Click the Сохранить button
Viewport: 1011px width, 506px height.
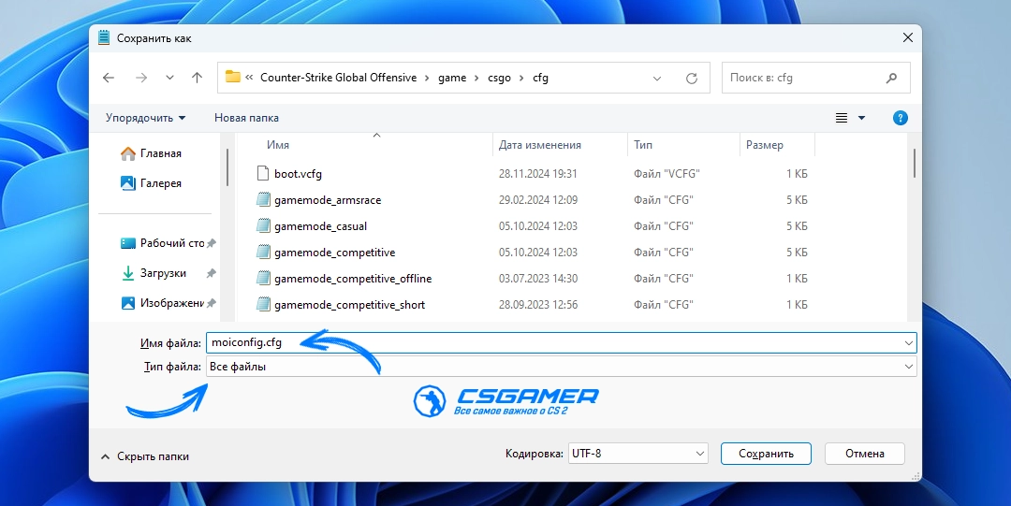click(x=766, y=454)
